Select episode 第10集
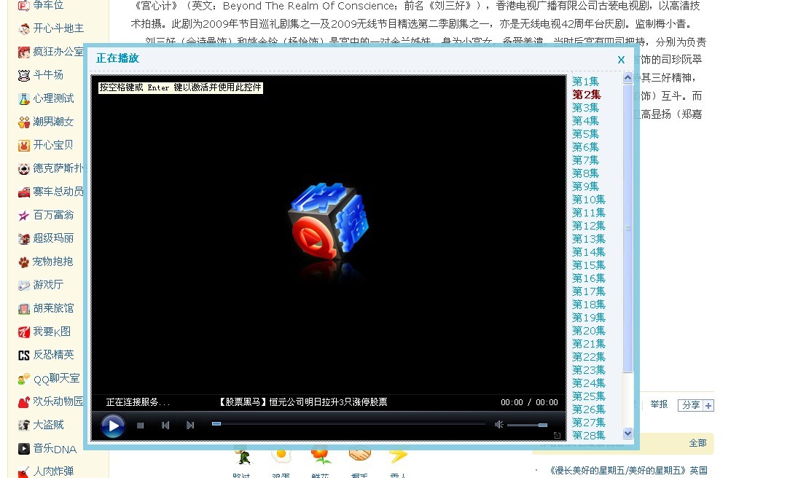 pos(588,199)
